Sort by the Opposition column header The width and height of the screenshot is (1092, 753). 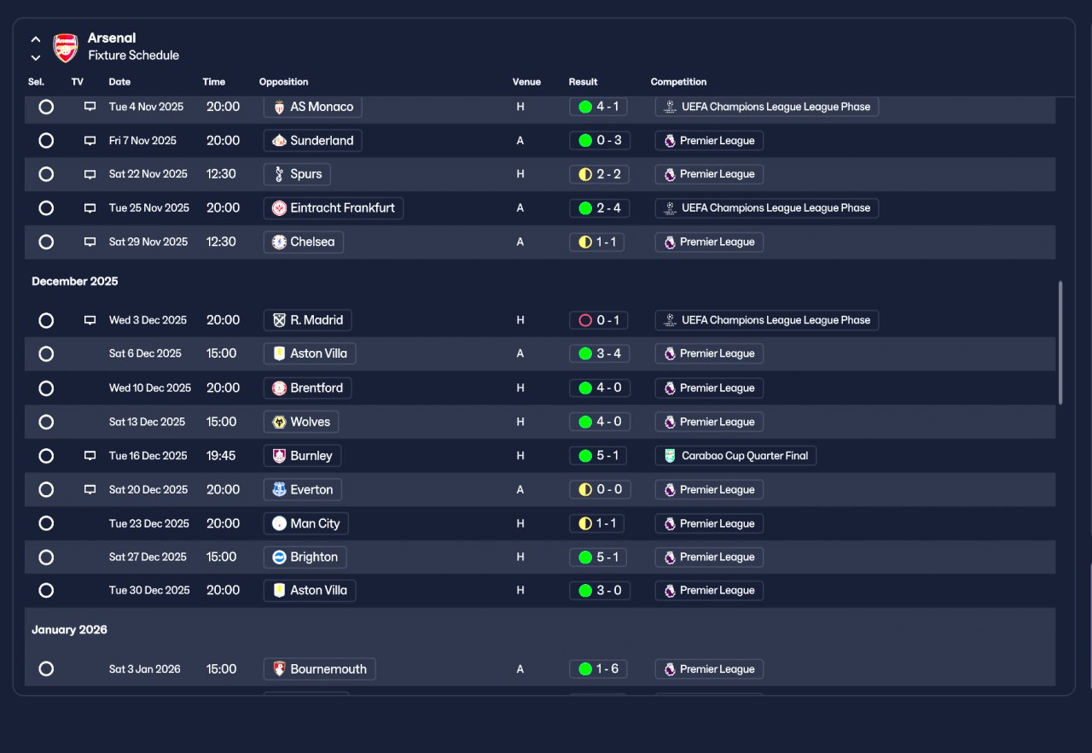(x=284, y=82)
